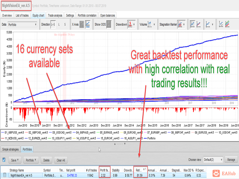Screen dimensions: 239x179
Task: Select X Axis by time icon
Action: tap(88, 24)
